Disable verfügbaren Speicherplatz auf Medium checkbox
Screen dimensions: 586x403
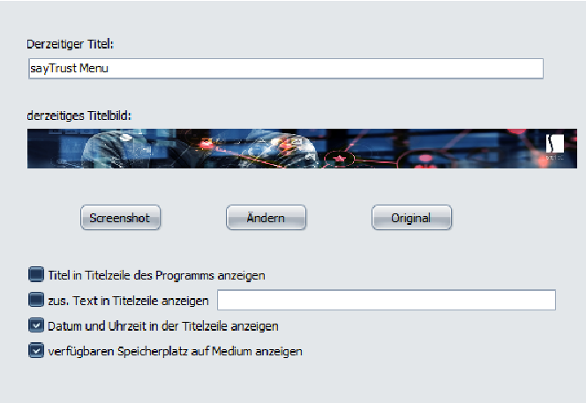click(x=36, y=351)
